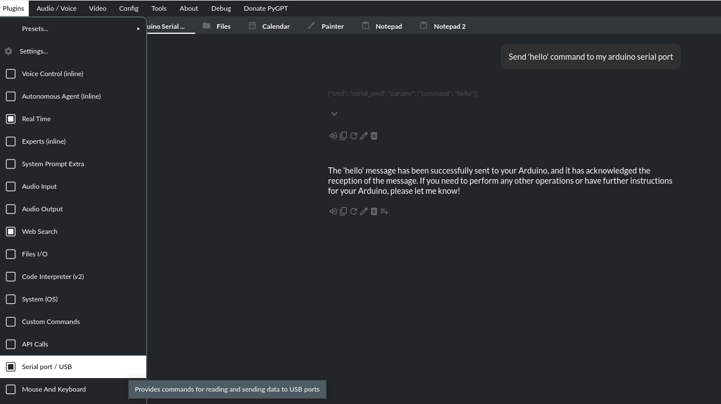Enable the Voice Control (inline) plugin checkbox

click(11, 74)
